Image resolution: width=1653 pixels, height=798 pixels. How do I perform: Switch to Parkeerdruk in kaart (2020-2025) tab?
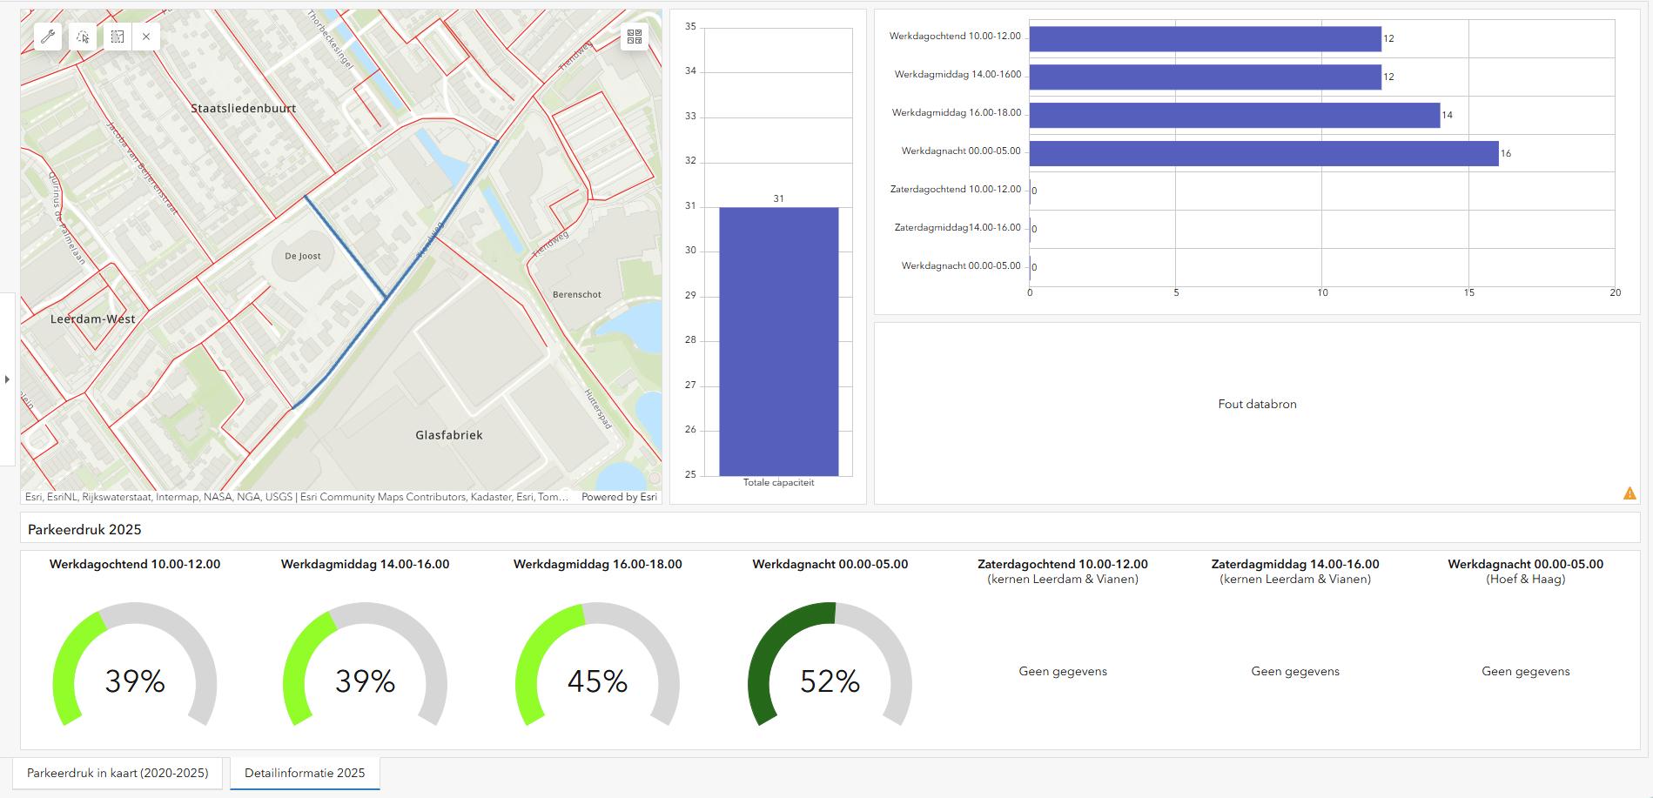point(118,773)
